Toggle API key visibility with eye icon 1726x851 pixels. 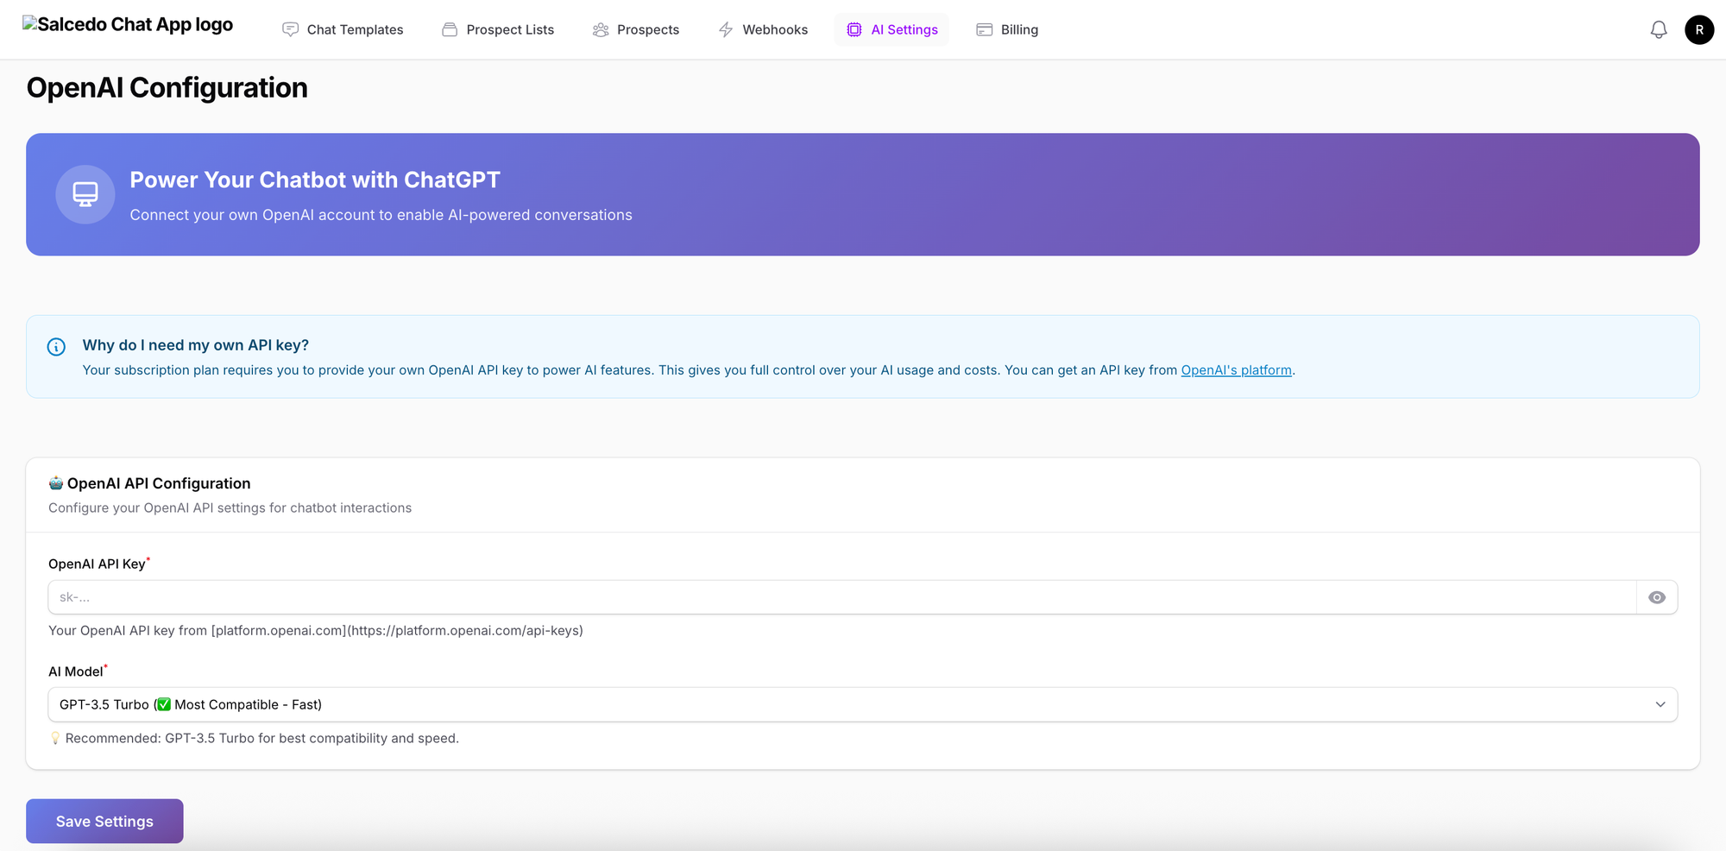(x=1656, y=597)
